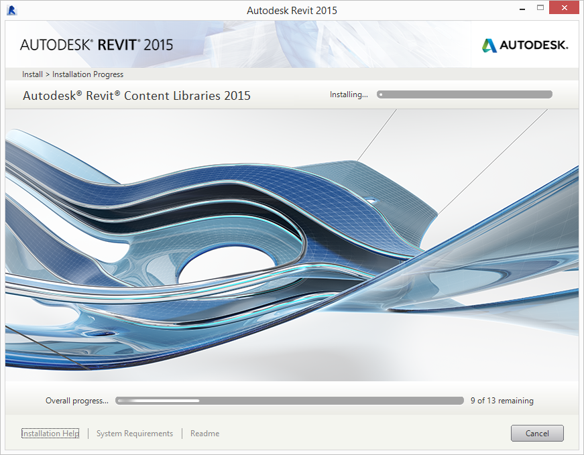Click the 'Installing...' status label

tap(349, 94)
